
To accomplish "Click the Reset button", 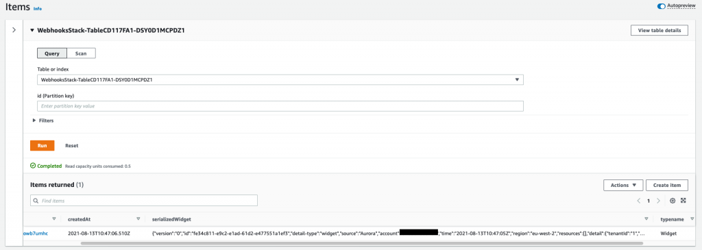I will point(71,145).
